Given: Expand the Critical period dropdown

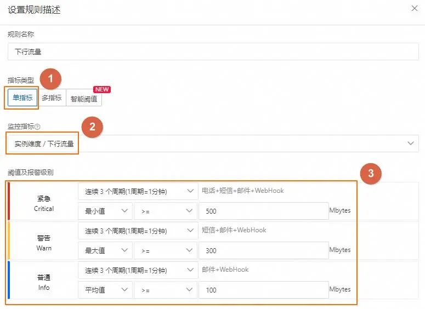Looking at the screenshot, I should click(138, 191).
